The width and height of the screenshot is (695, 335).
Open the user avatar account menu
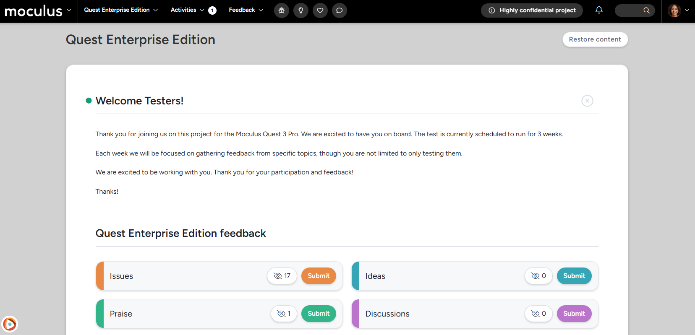point(678,10)
